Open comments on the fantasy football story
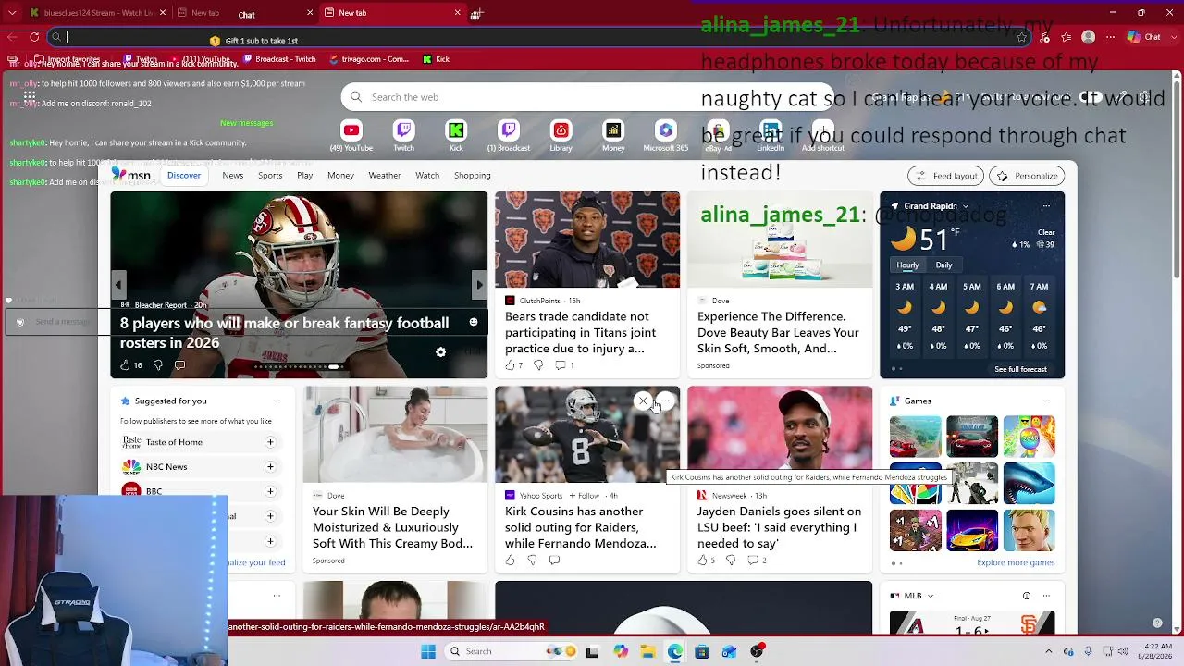The height and width of the screenshot is (666, 1184). (179, 365)
